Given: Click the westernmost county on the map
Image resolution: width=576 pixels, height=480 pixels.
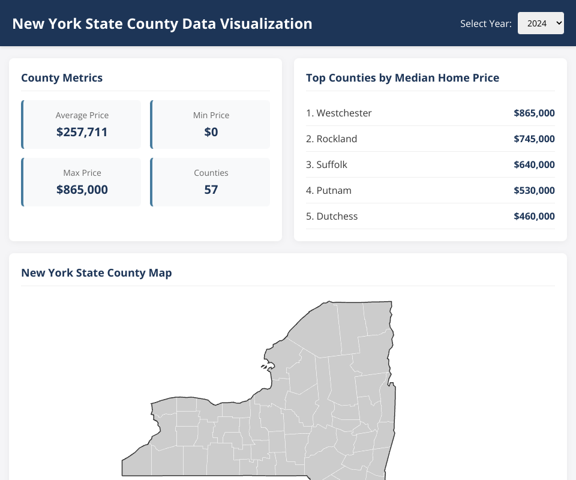Looking at the screenshot, I should click(137, 462).
